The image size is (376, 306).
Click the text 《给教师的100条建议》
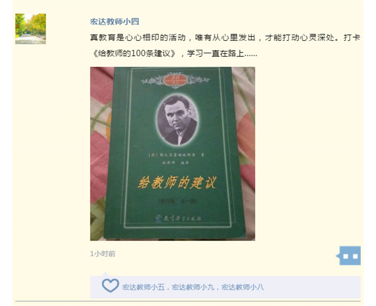[x=134, y=53]
